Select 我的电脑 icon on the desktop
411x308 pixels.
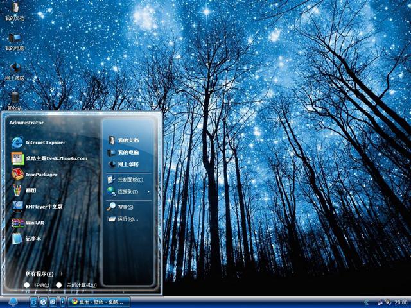click(x=14, y=40)
